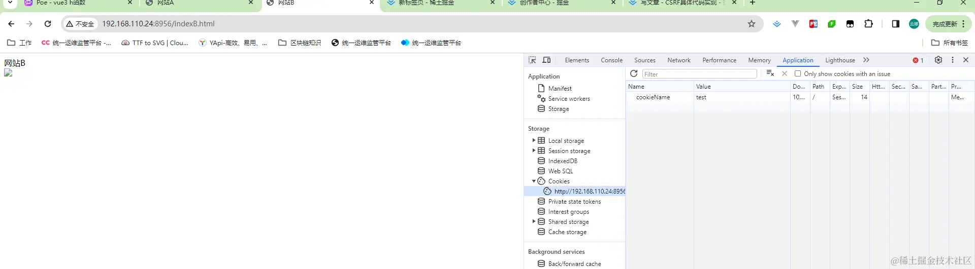Reload the current page
The height and width of the screenshot is (269, 975).
tap(48, 24)
